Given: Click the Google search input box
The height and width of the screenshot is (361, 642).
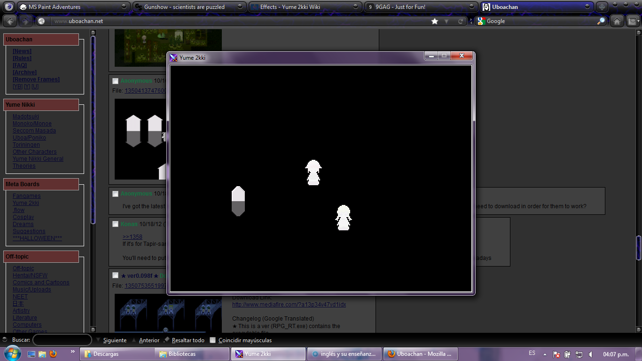Looking at the screenshot, I should pyautogui.click(x=541, y=21).
